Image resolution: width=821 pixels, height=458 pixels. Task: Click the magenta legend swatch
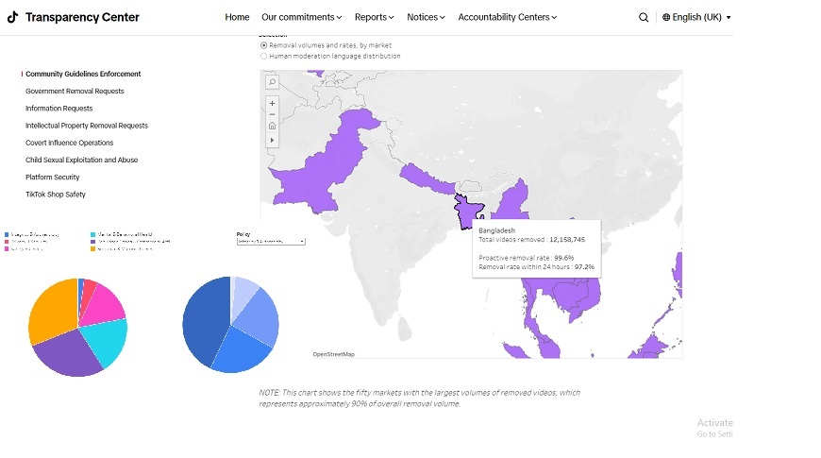pos(7,249)
